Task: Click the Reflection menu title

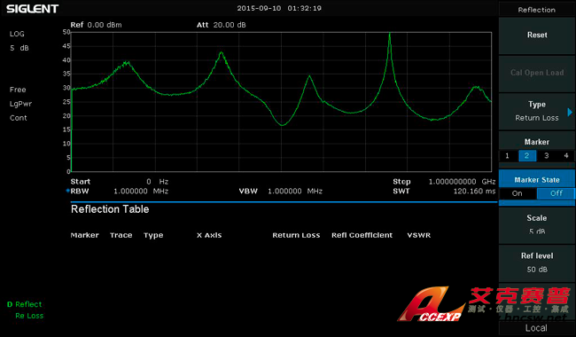Action: coord(537,10)
